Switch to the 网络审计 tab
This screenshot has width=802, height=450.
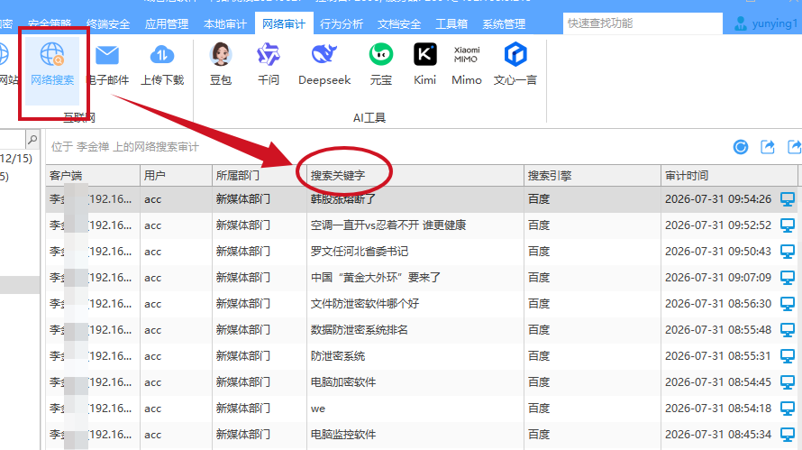click(284, 24)
